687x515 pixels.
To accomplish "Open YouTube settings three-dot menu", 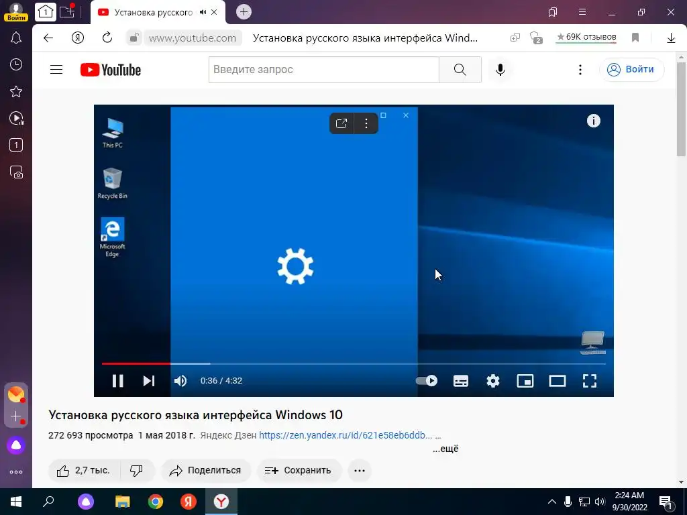I will (x=580, y=70).
